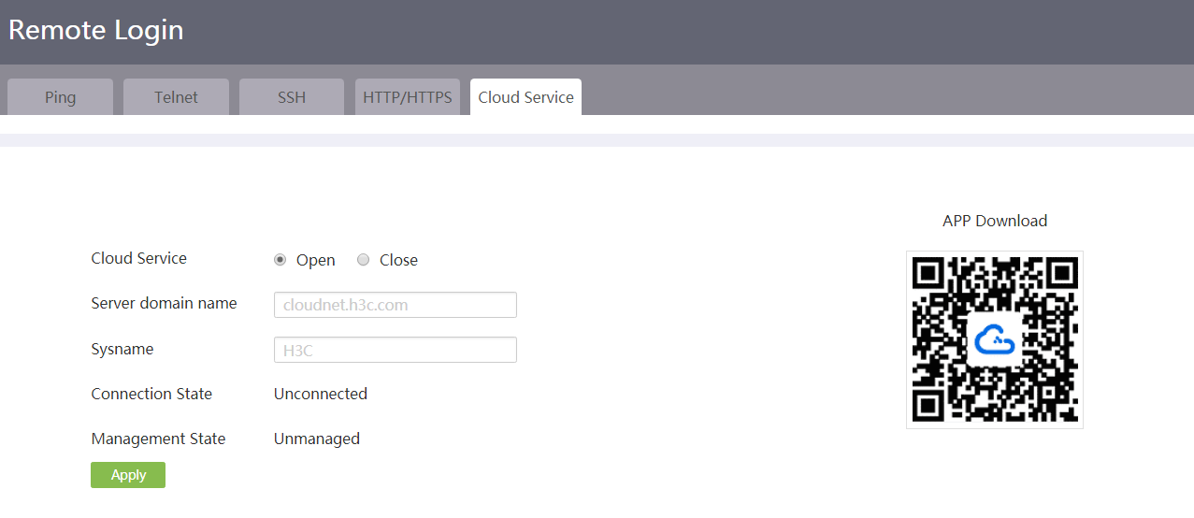Viewport: 1194px width, 518px height.
Task: Click the Unmanaged status text
Action: (x=317, y=439)
